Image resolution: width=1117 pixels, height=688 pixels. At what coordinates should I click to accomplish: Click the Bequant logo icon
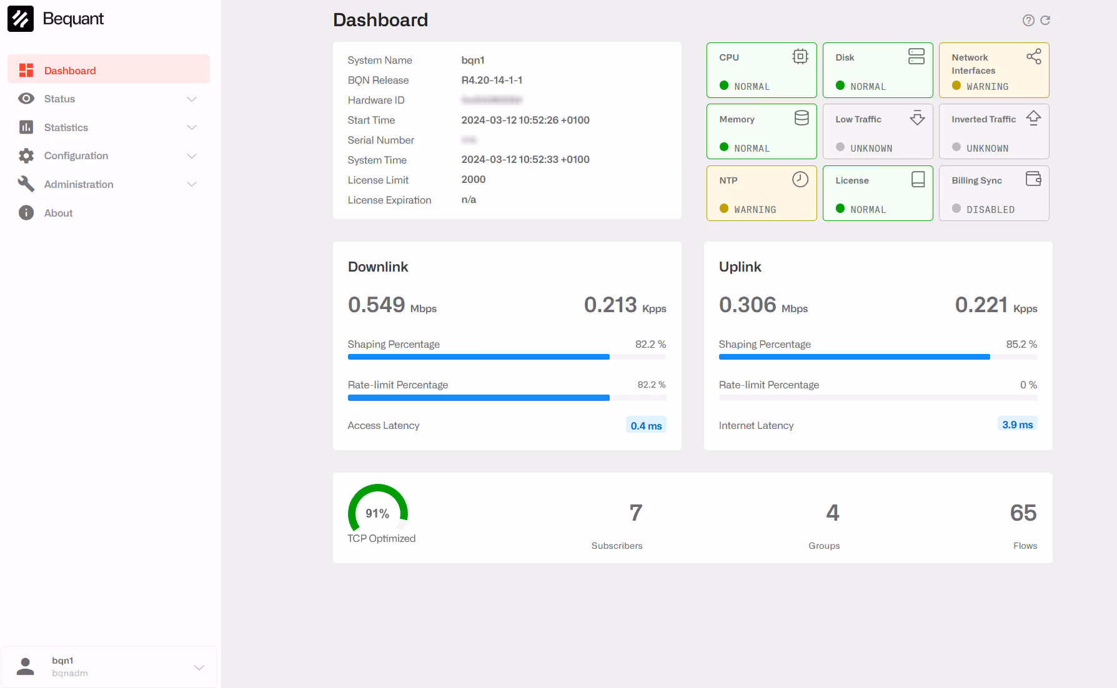[x=21, y=19]
